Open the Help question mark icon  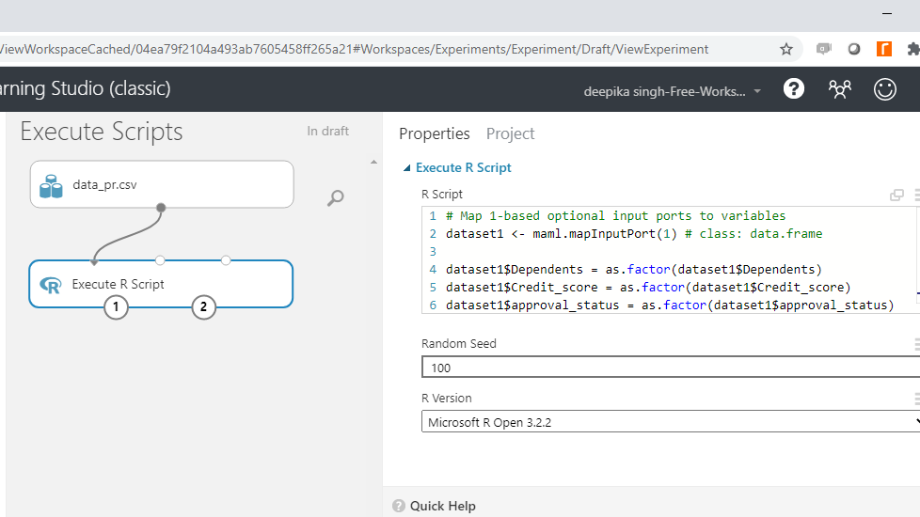(794, 89)
